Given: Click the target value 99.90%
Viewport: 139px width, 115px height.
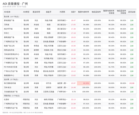Looking at the screenshot, I should pos(123,67).
